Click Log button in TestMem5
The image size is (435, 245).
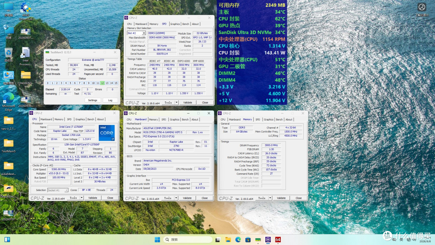(110, 100)
